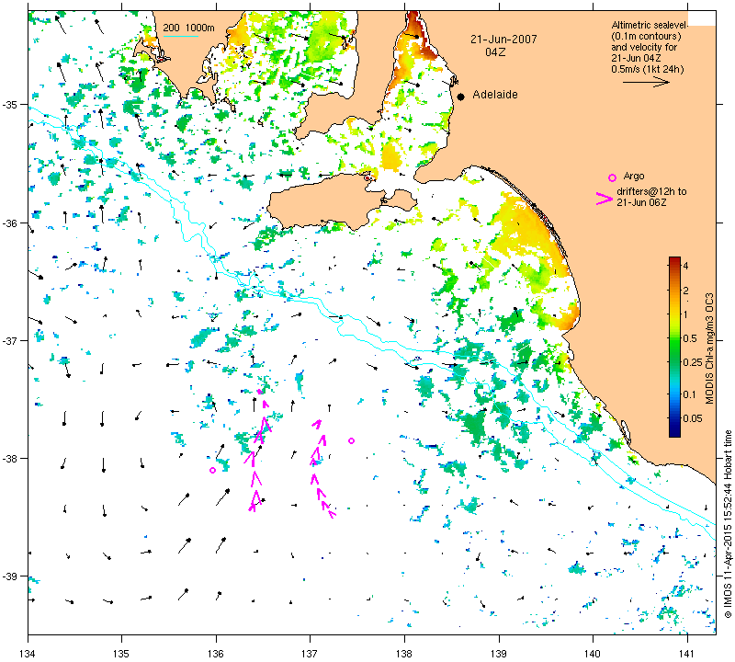This screenshot has width=735, height=662.
Task: Click the '0.5' value on colorbar
Action: (690, 338)
